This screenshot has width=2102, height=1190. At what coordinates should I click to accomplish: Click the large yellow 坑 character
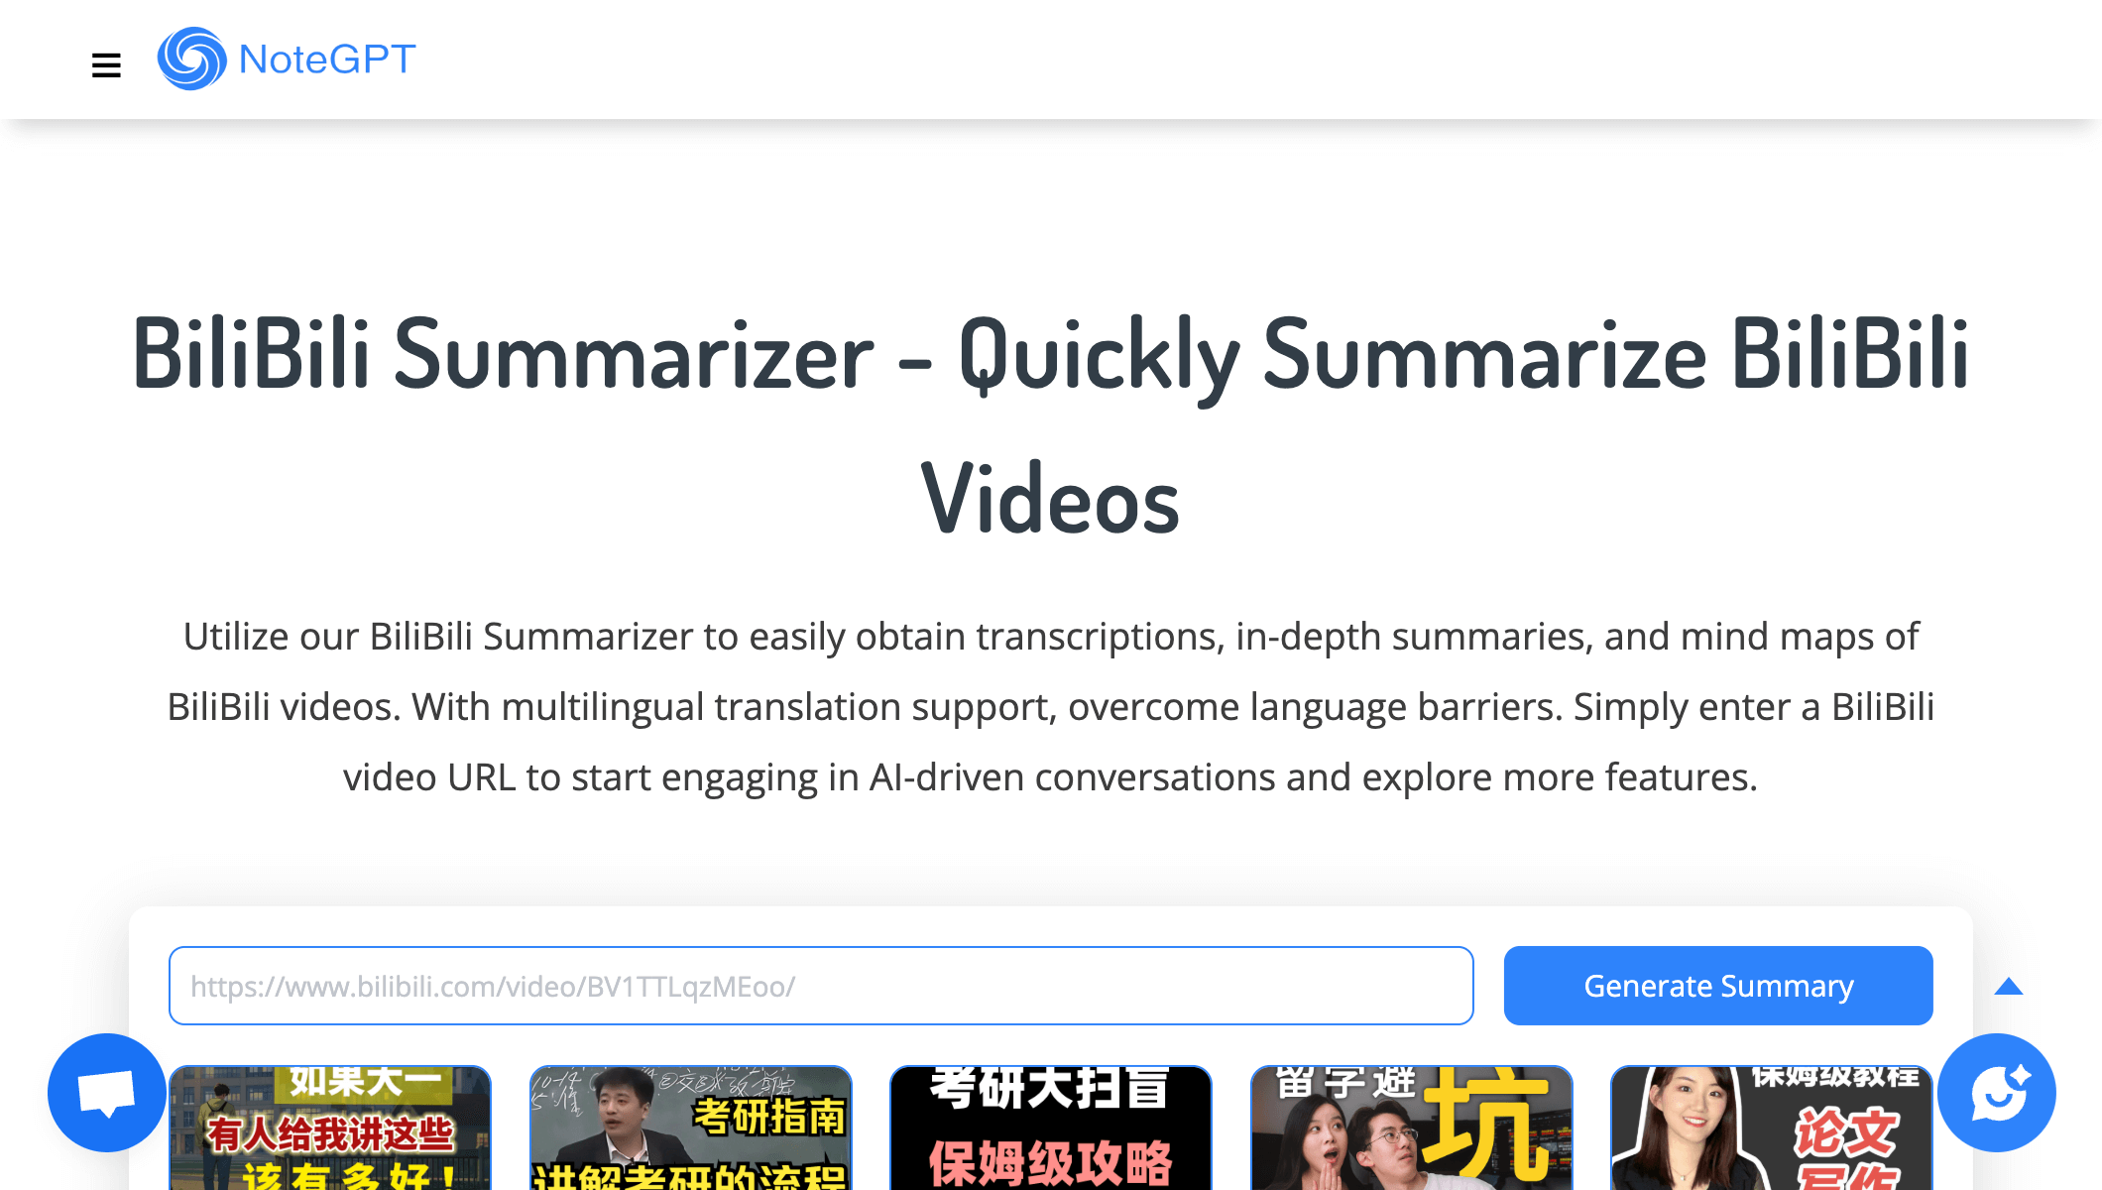tap(1485, 1123)
